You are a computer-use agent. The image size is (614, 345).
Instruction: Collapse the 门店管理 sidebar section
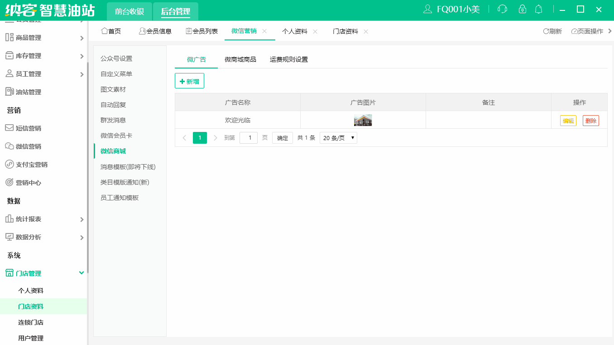click(82, 273)
